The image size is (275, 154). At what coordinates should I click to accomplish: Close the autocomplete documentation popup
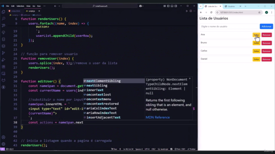[190, 79]
